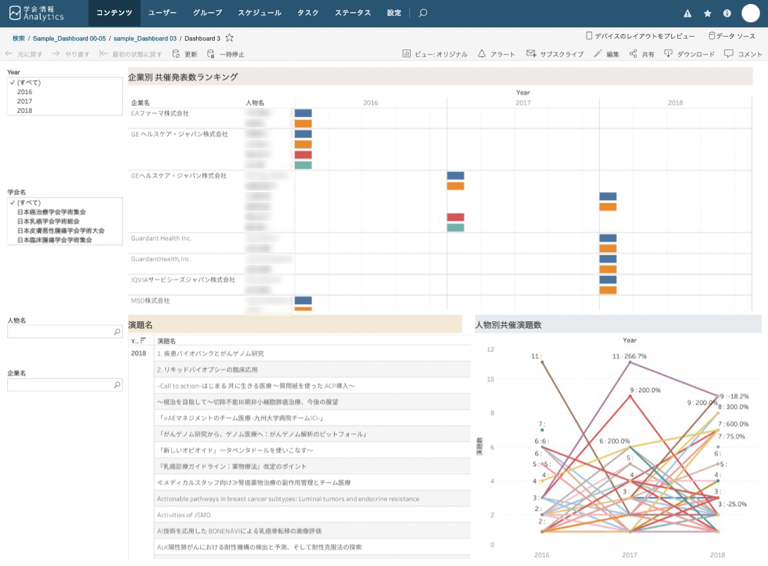
Task: Open ビュー: オリジナル view menu
Action: 435,54
